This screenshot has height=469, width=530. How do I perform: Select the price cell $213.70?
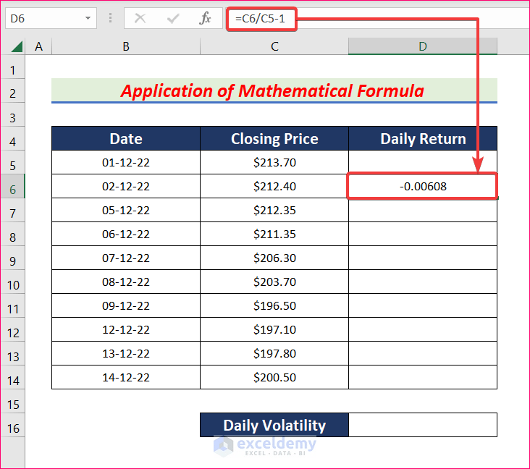pyautogui.click(x=274, y=163)
